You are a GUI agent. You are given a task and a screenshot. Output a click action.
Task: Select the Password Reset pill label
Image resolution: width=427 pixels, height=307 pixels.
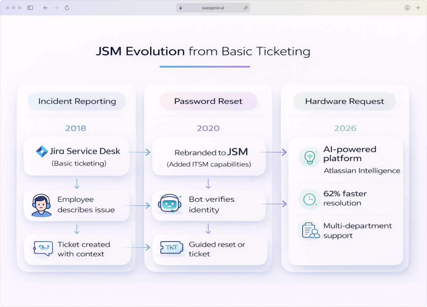coord(208,101)
